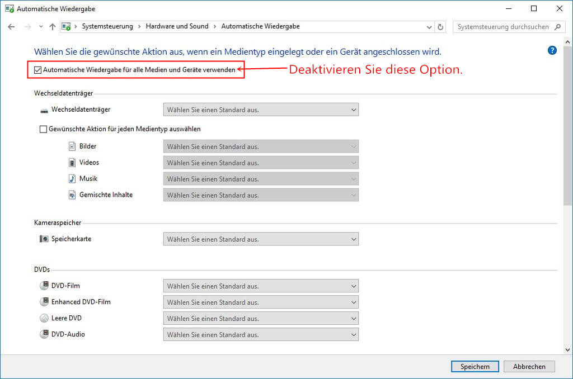Open the Videos default action dropdown
The image size is (573, 379).
click(x=261, y=163)
